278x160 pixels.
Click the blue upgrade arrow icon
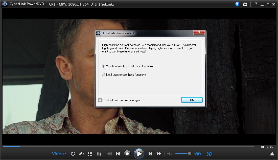[x=237, y=4]
